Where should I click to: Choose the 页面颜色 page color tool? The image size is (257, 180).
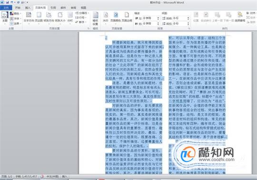tap(116, 17)
